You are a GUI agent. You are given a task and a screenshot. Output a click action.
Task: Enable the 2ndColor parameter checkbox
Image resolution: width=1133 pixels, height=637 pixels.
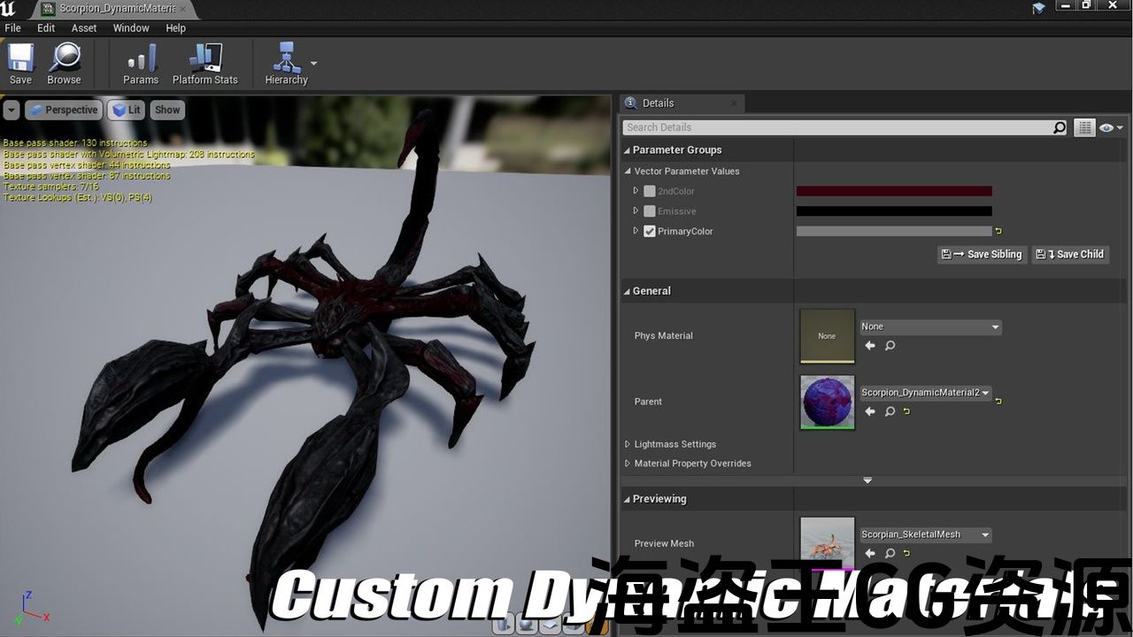pyautogui.click(x=650, y=191)
